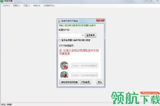Click the 退出 button
The image size is (160, 106).
pos(99,82)
